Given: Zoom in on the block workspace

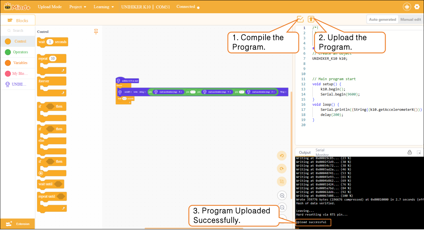Looking at the screenshot, I should (x=282, y=196).
